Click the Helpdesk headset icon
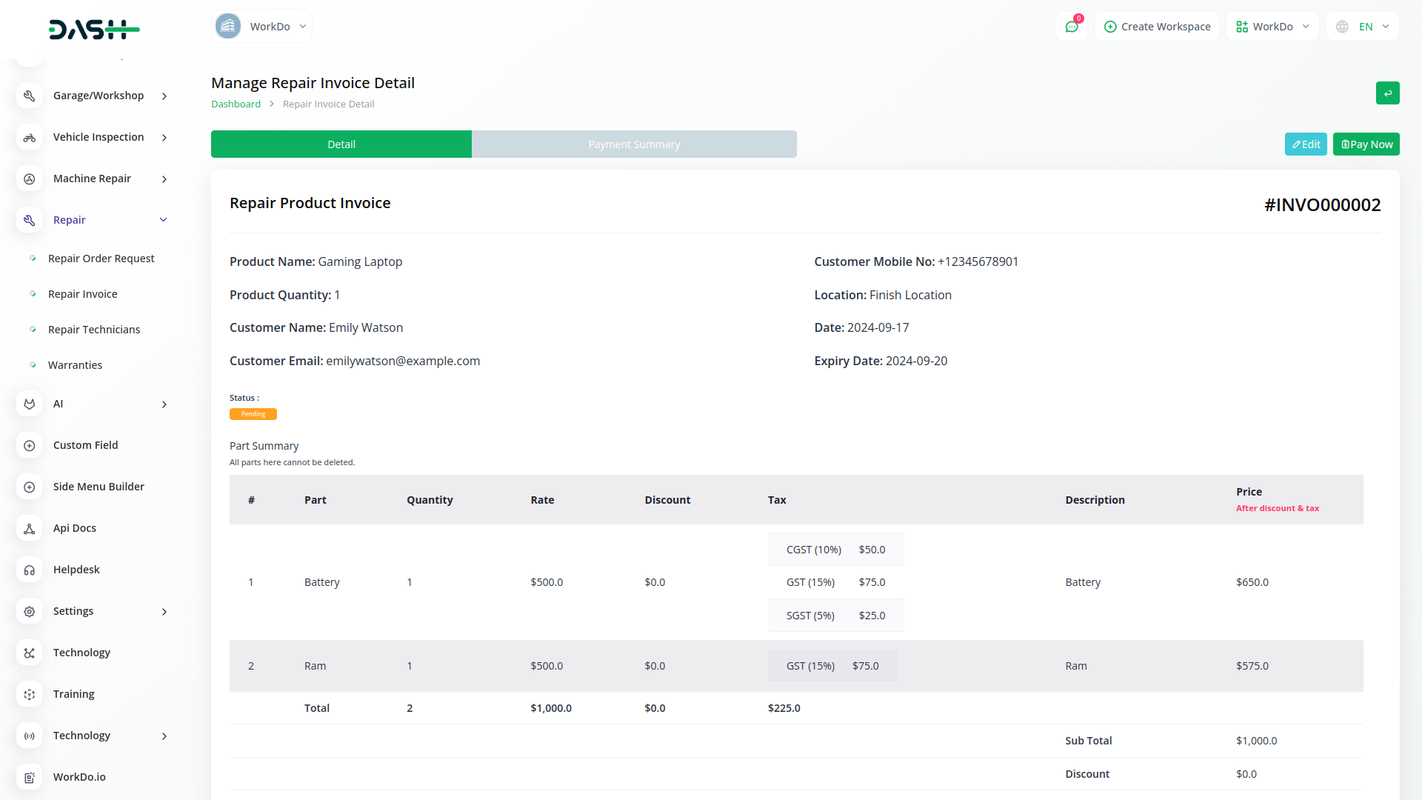The image size is (1422, 800). [30, 570]
